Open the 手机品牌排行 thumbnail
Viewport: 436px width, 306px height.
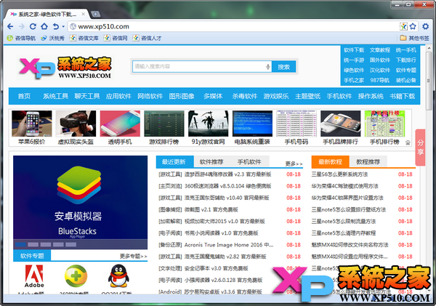click(x=340, y=128)
